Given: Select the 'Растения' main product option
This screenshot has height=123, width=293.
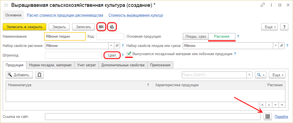Looking at the screenshot, I should tap(222, 36).
